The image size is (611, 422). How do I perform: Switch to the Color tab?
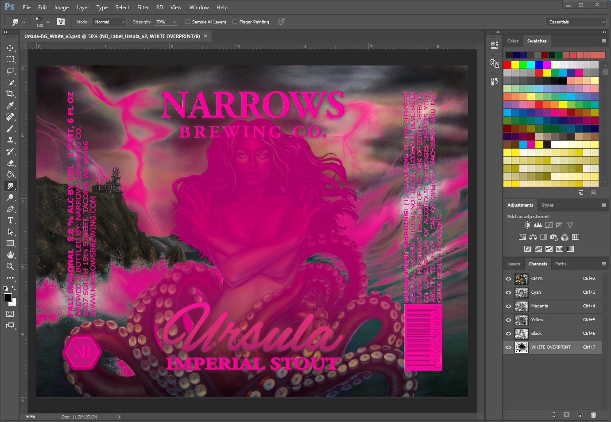[513, 41]
